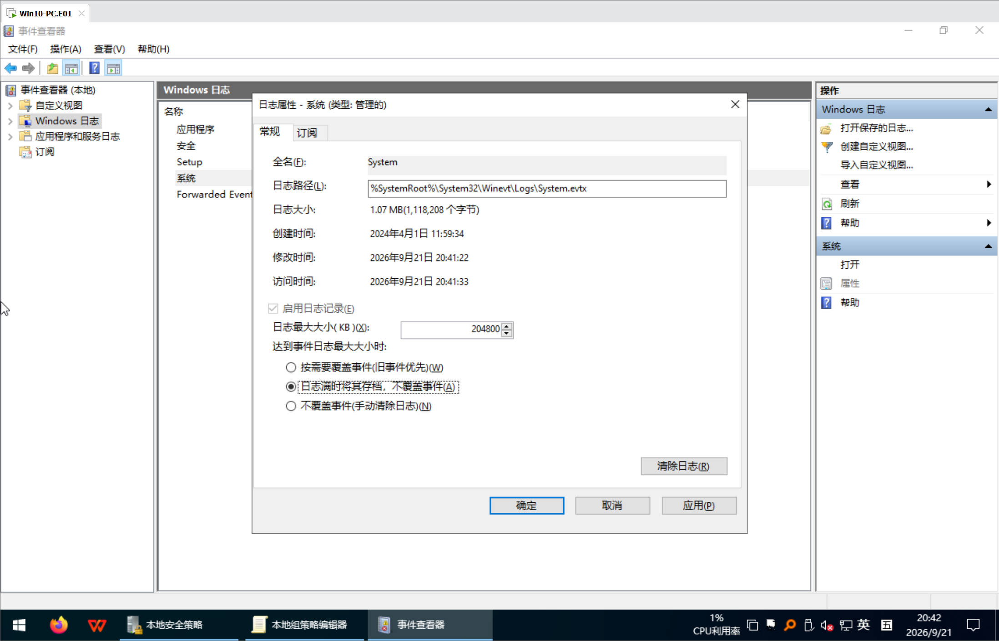
Task: Expand the 自定义视图 tree node
Action: tap(10, 106)
